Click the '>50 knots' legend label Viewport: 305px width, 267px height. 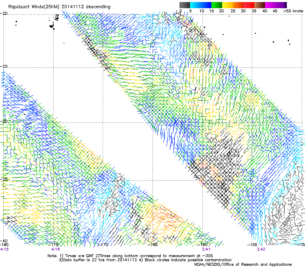[x=293, y=11]
